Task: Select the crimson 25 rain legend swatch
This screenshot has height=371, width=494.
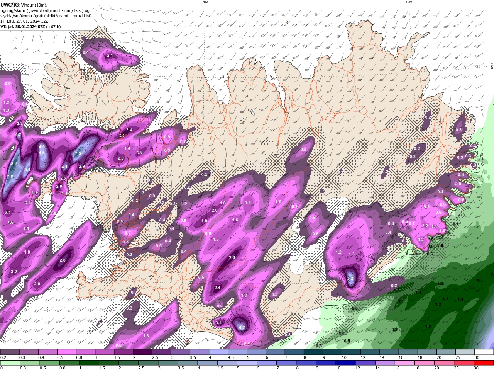Action: pyautogui.click(x=464, y=363)
